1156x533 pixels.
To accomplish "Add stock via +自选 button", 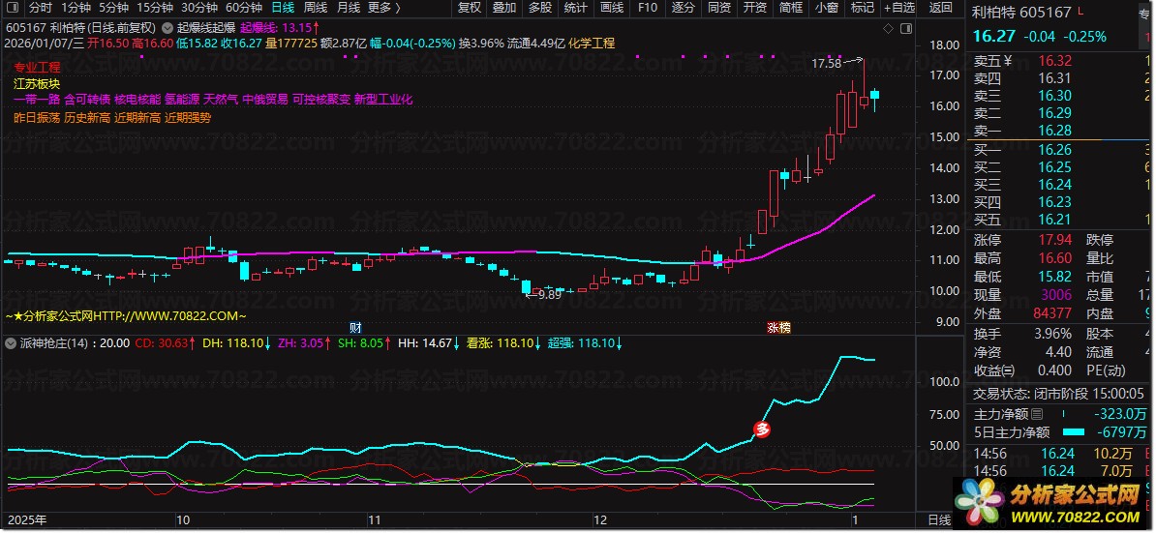I will [898, 8].
